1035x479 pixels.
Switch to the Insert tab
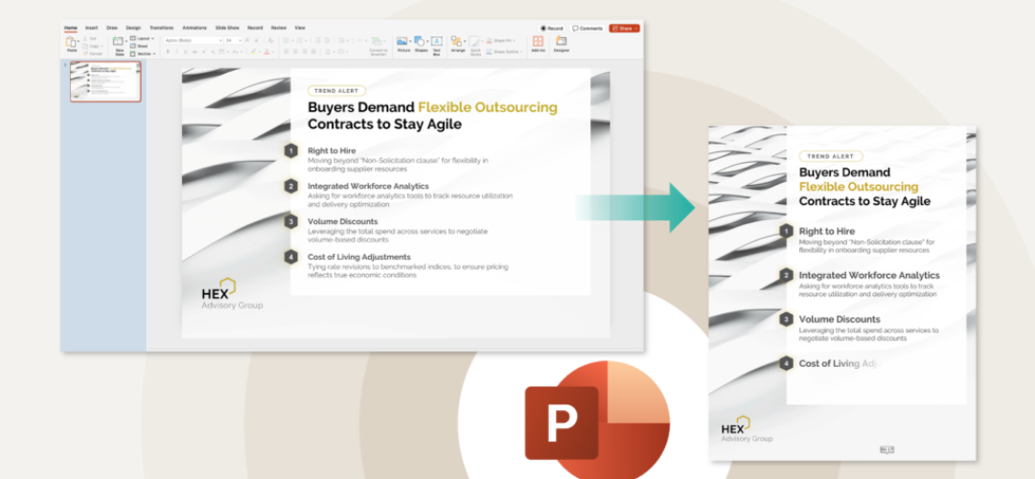pyautogui.click(x=91, y=28)
